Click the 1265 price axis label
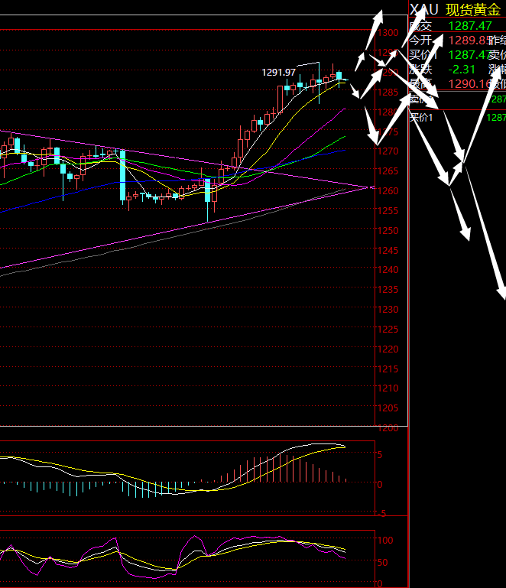The height and width of the screenshot is (588, 506). click(388, 171)
